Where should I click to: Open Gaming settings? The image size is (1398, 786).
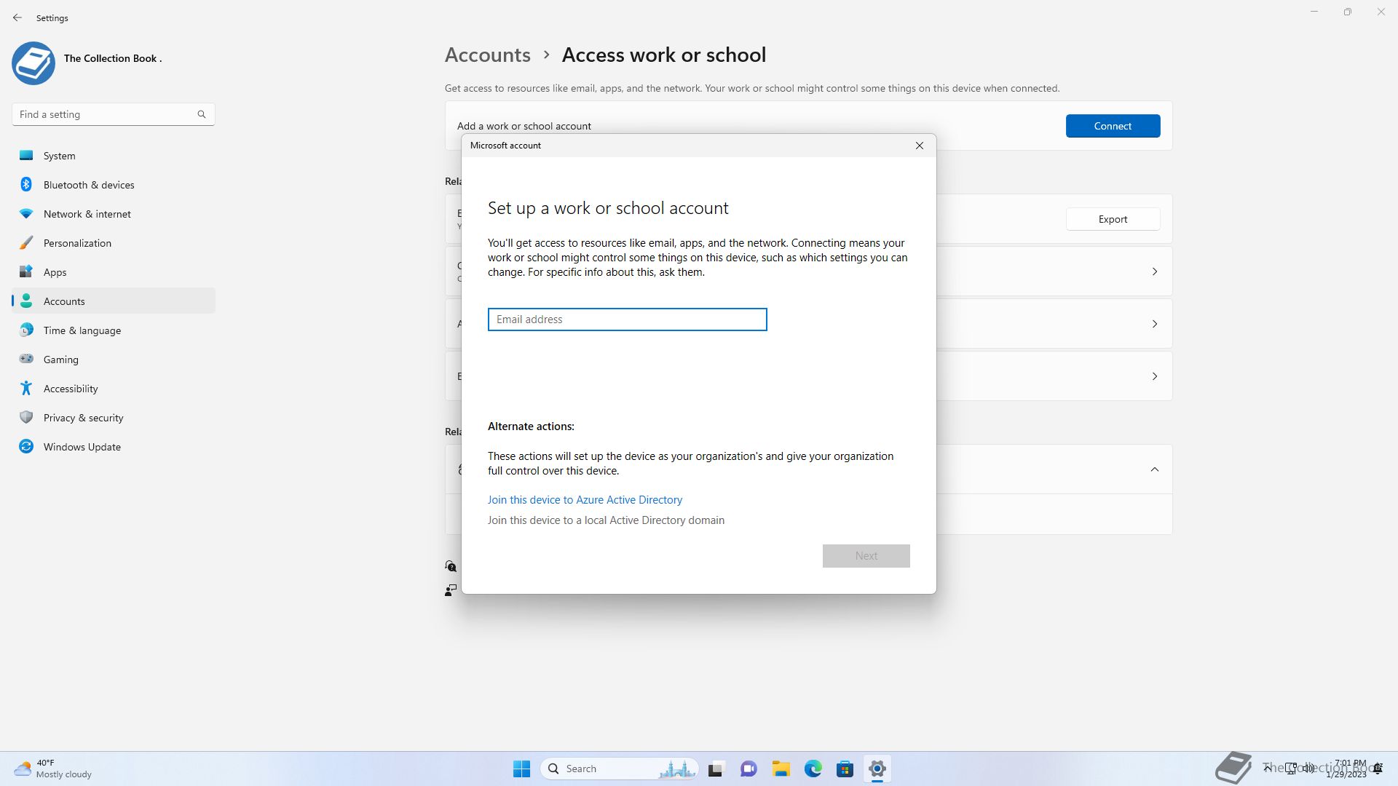(114, 360)
